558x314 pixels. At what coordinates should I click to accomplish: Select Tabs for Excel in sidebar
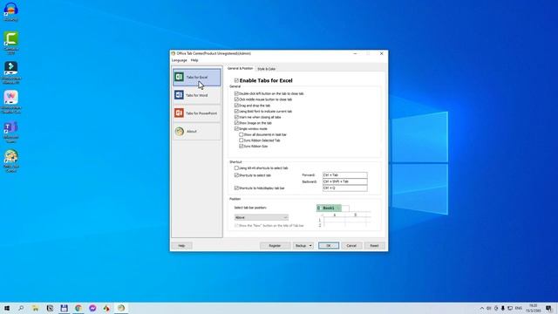point(197,78)
